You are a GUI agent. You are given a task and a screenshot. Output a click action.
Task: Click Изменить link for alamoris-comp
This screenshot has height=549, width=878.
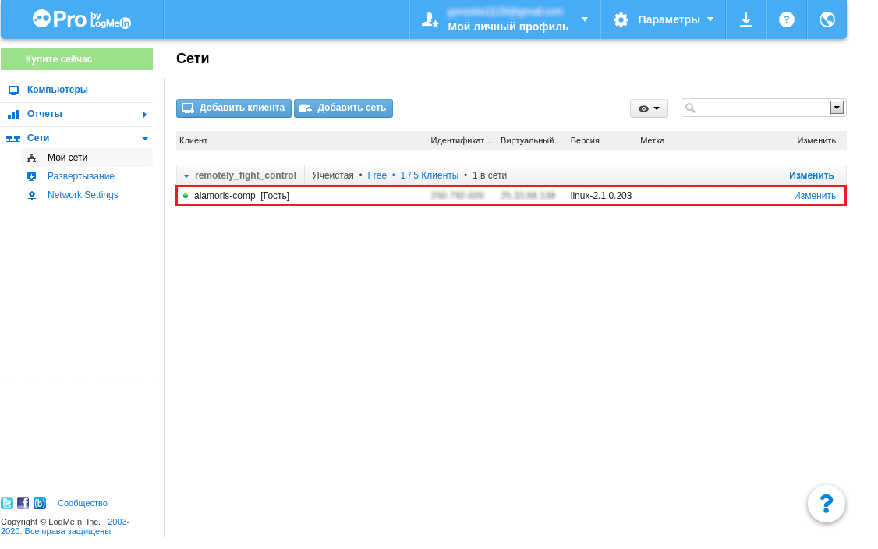point(814,196)
